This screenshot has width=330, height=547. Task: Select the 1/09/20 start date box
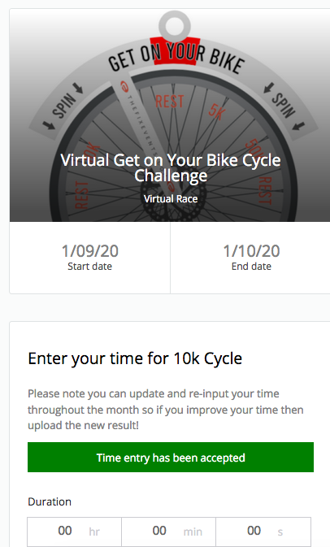[90, 258]
